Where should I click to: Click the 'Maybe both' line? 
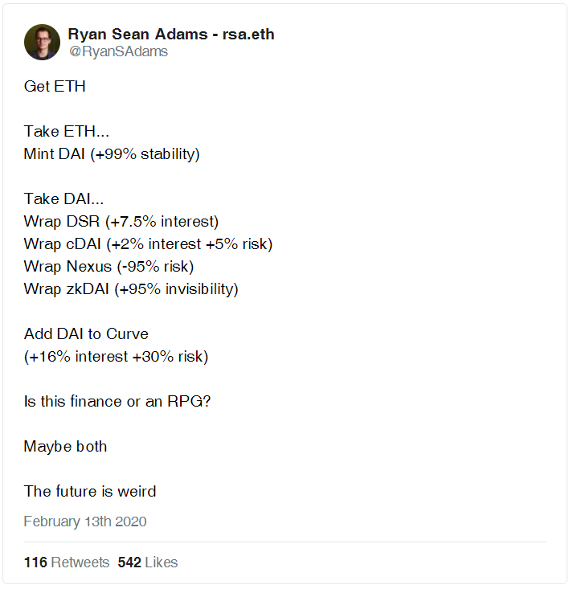pyautogui.click(x=65, y=447)
